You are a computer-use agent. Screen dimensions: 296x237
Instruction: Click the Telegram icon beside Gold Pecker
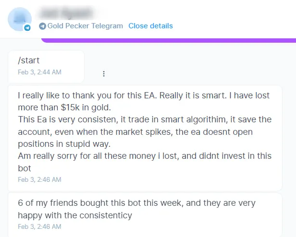coord(43,26)
